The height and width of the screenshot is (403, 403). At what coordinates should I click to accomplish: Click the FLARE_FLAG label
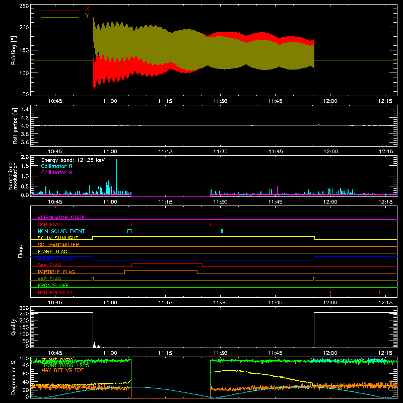(x=52, y=251)
